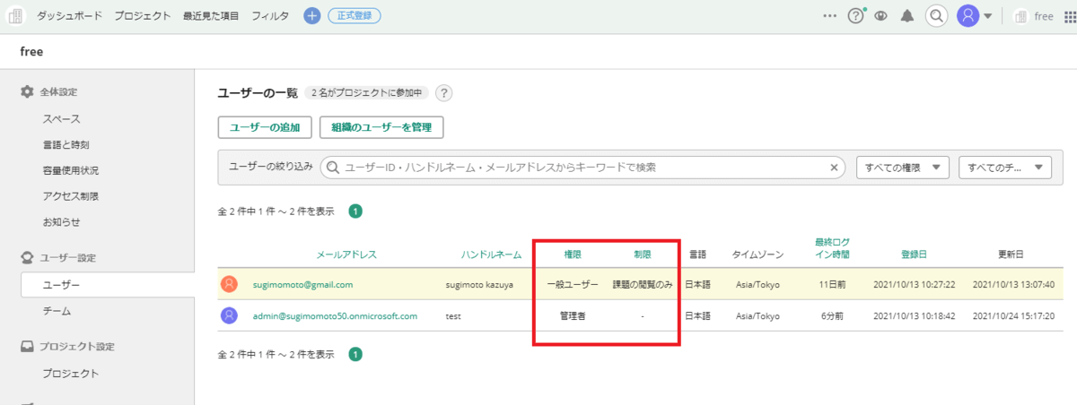Click the 管理者 role cell
This screenshot has height=405, width=1077.
573,315
